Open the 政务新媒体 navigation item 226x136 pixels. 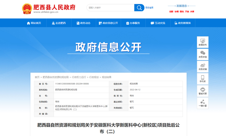(182, 23)
